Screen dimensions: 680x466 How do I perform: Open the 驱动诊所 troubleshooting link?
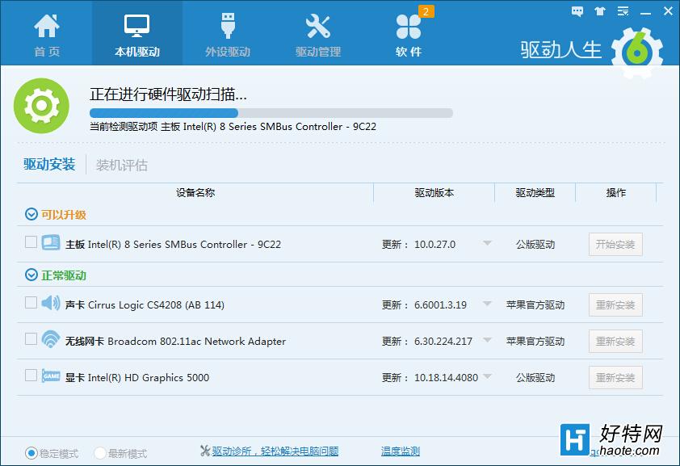(x=275, y=451)
